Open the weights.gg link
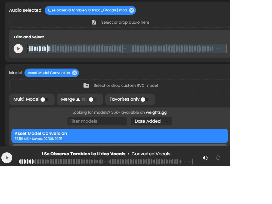The height and width of the screenshot is (204, 272). coord(156,112)
